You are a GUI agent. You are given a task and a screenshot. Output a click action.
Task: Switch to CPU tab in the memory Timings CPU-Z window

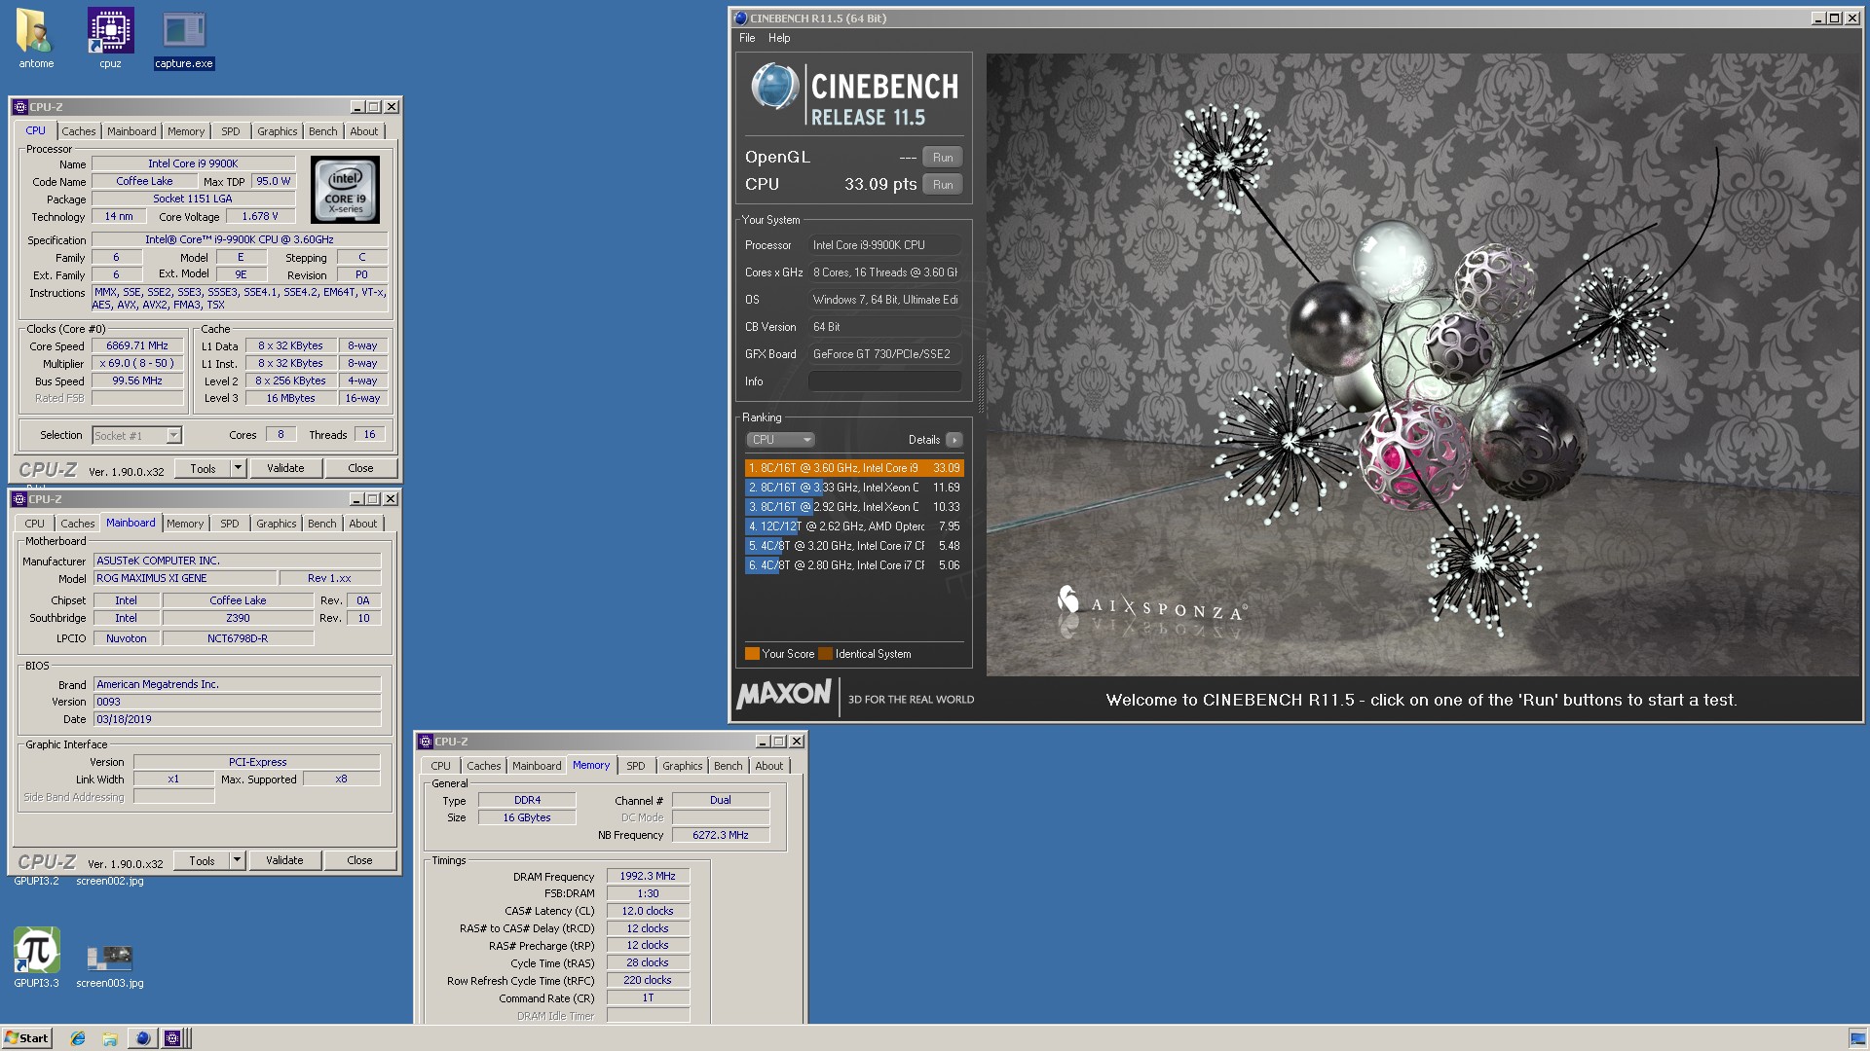click(x=441, y=766)
